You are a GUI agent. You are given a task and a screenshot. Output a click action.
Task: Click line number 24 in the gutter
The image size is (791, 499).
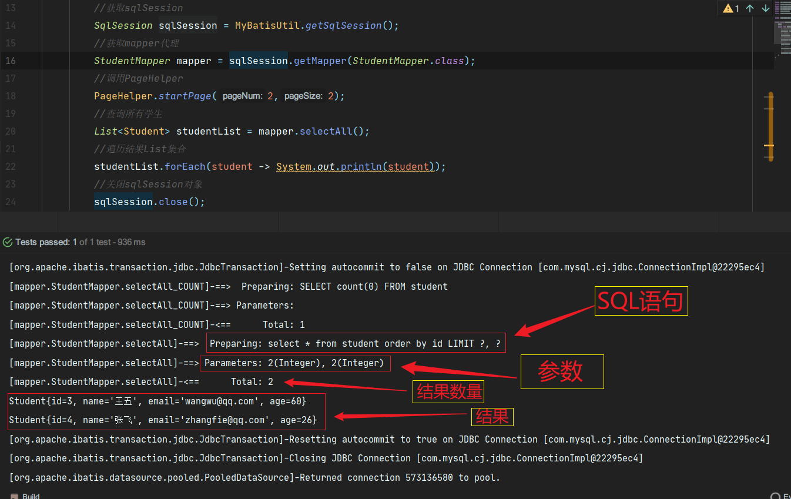click(11, 202)
